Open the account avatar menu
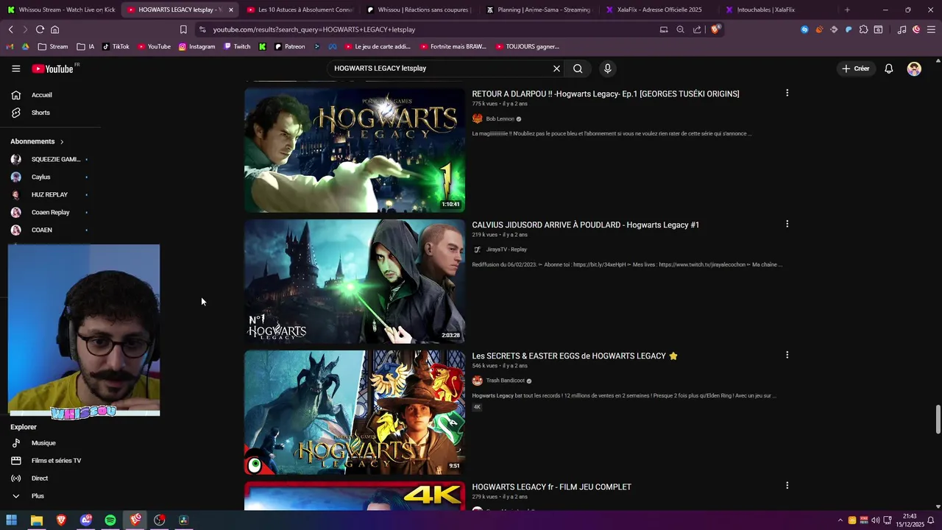This screenshot has width=942, height=530. (914, 68)
